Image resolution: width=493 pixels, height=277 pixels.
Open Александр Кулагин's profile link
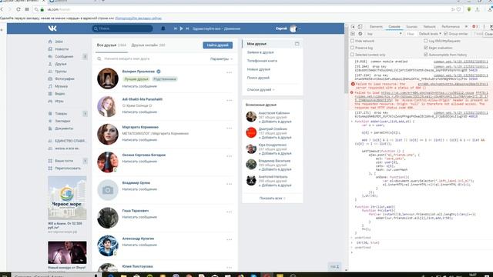pos(138,239)
